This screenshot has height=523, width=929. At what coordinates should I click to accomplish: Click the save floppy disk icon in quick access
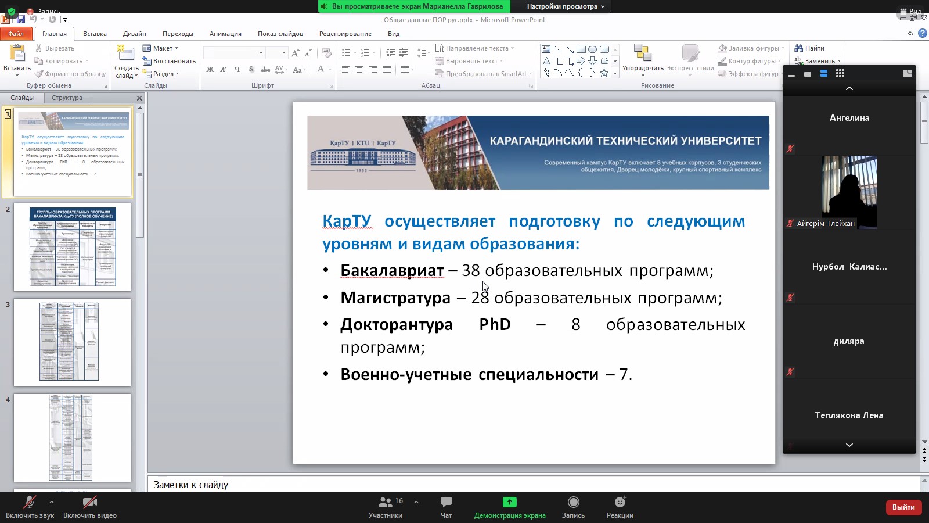(21, 19)
